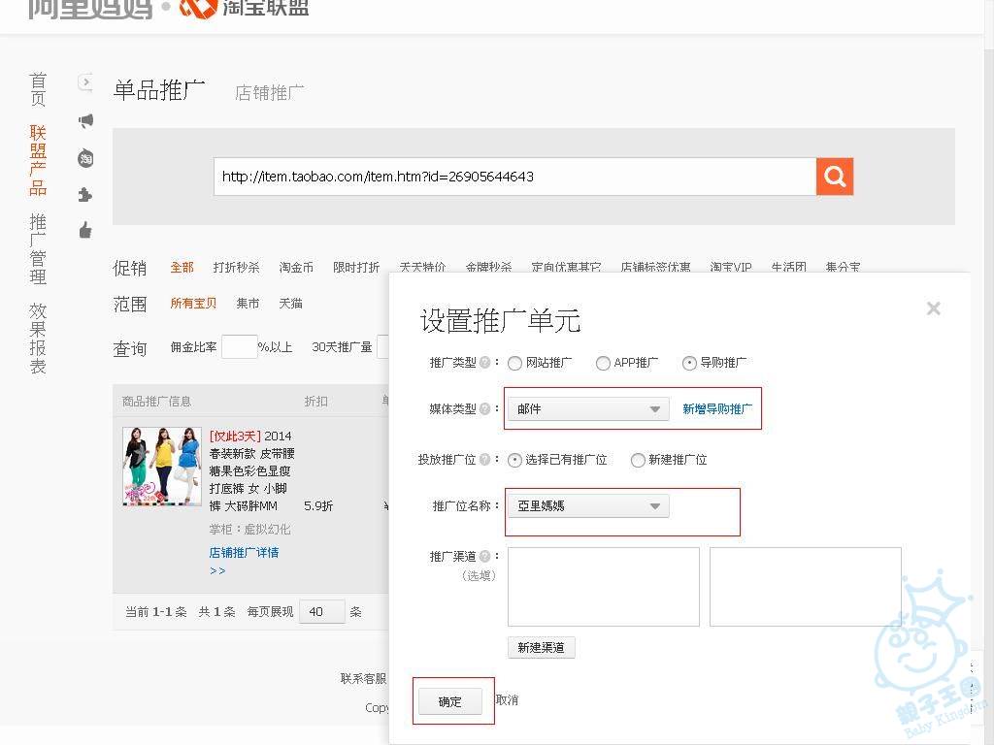Click the 佣金比率 percentage input
The image size is (994, 745).
(239, 347)
